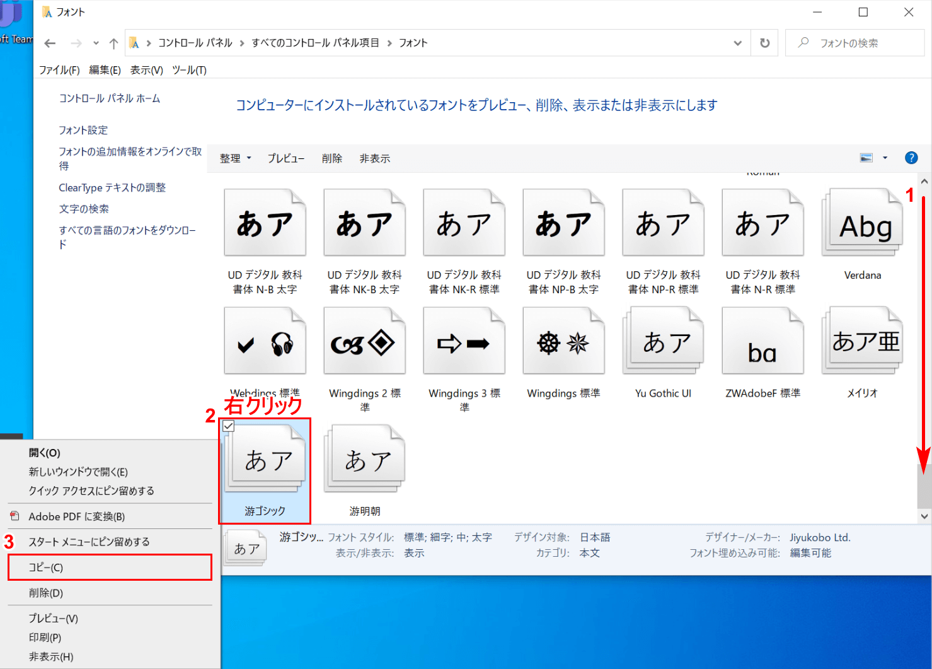Click the すべてのコントロール パネル項目 breadcrumb
This screenshot has width=932, height=669.
316,43
